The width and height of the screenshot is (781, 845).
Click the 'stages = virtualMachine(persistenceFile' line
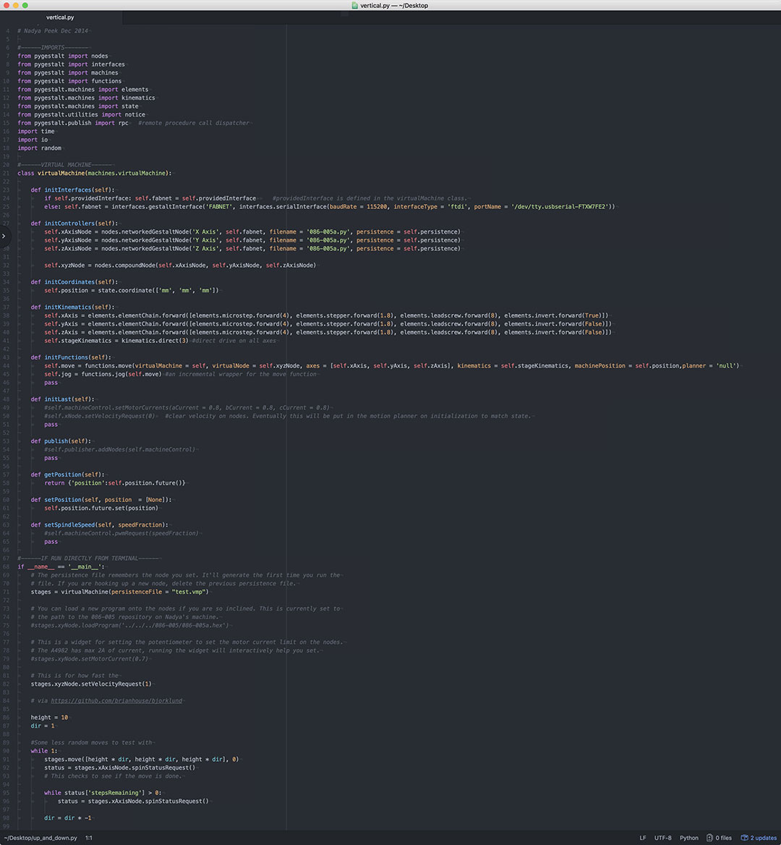click(119, 592)
